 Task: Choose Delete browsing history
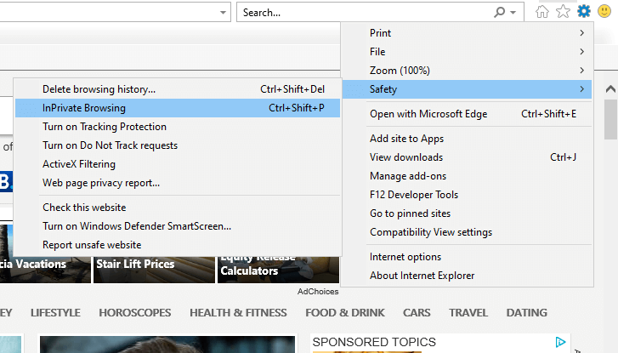99,89
